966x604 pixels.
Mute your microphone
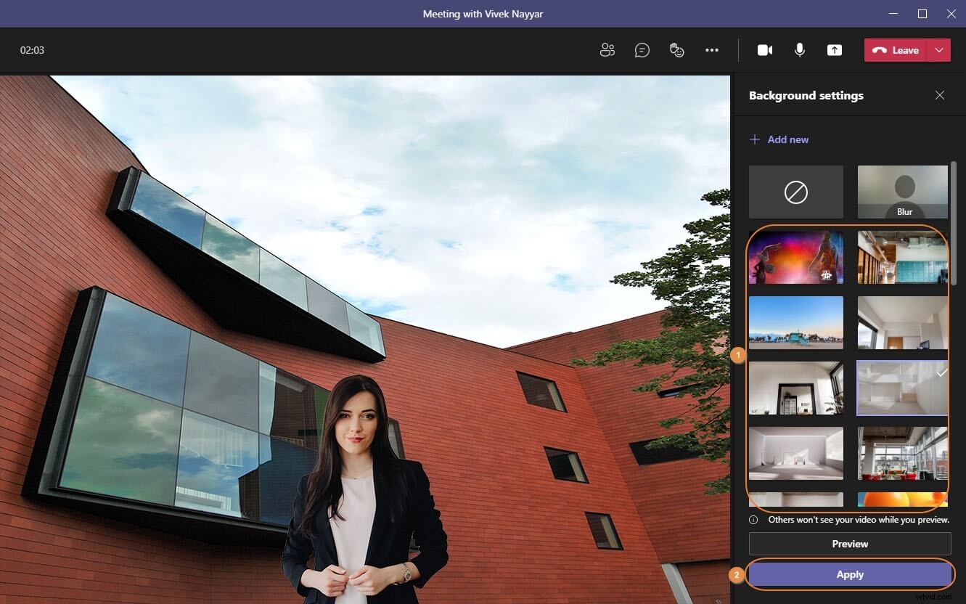coord(799,50)
